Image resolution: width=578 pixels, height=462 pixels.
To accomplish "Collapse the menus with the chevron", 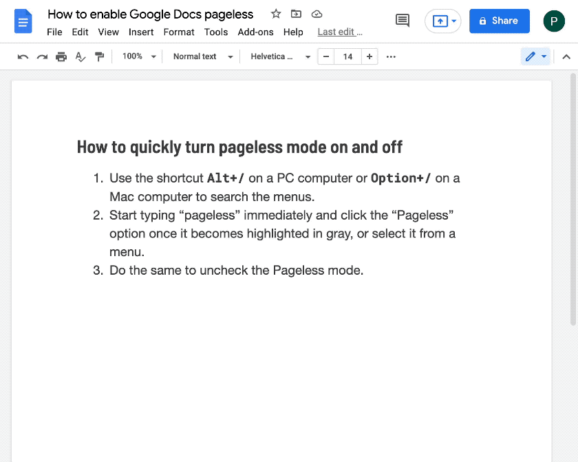I will [x=566, y=56].
